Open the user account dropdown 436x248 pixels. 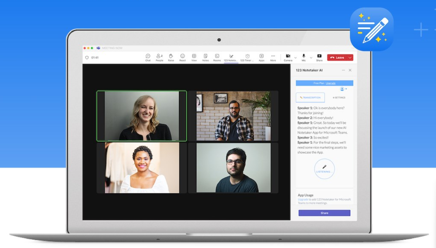click(343, 89)
